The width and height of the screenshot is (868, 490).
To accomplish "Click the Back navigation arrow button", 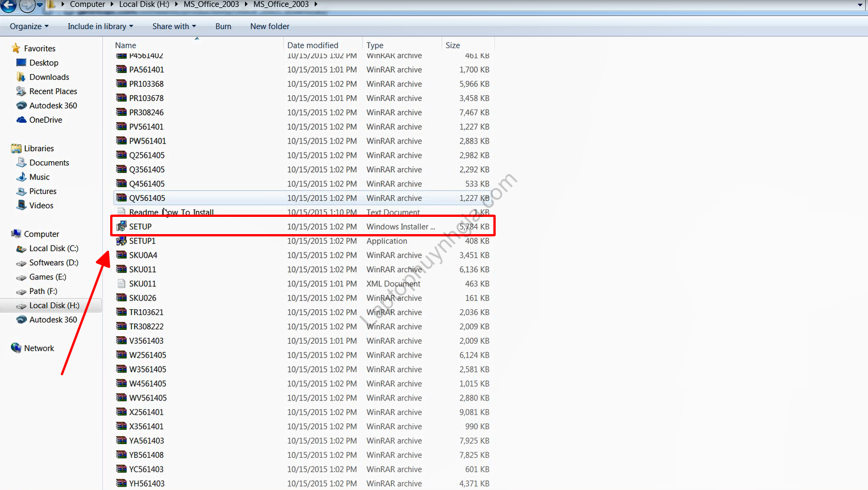I will pos(8,5).
